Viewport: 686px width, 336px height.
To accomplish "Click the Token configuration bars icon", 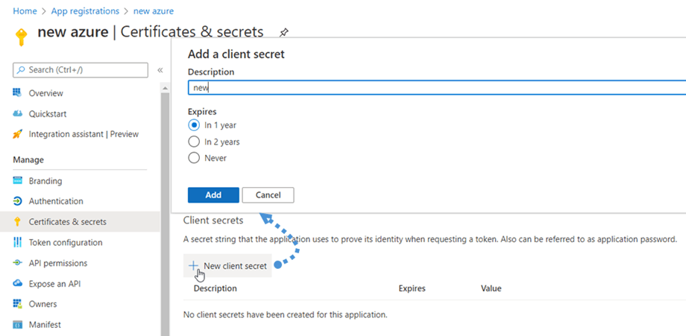I will 18,242.
